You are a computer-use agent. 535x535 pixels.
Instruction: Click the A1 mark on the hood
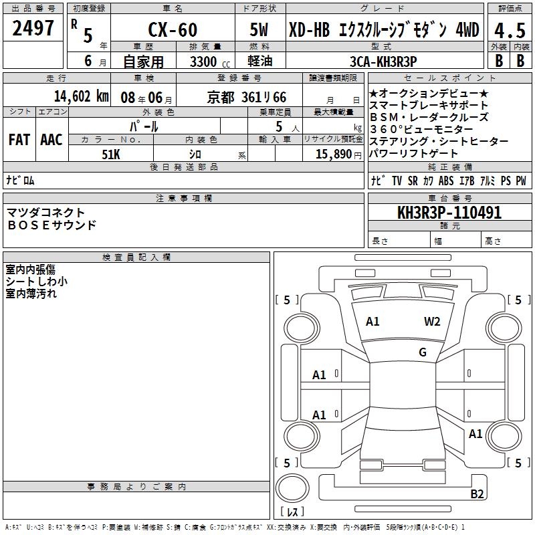372,322
